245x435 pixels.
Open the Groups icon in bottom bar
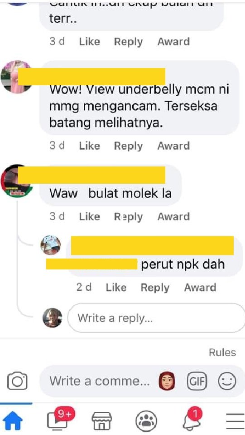(x=146, y=421)
